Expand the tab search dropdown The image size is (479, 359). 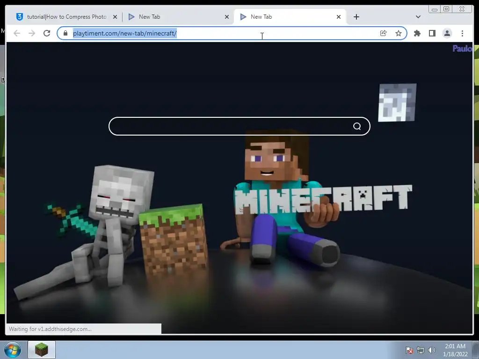(x=418, y=17)
